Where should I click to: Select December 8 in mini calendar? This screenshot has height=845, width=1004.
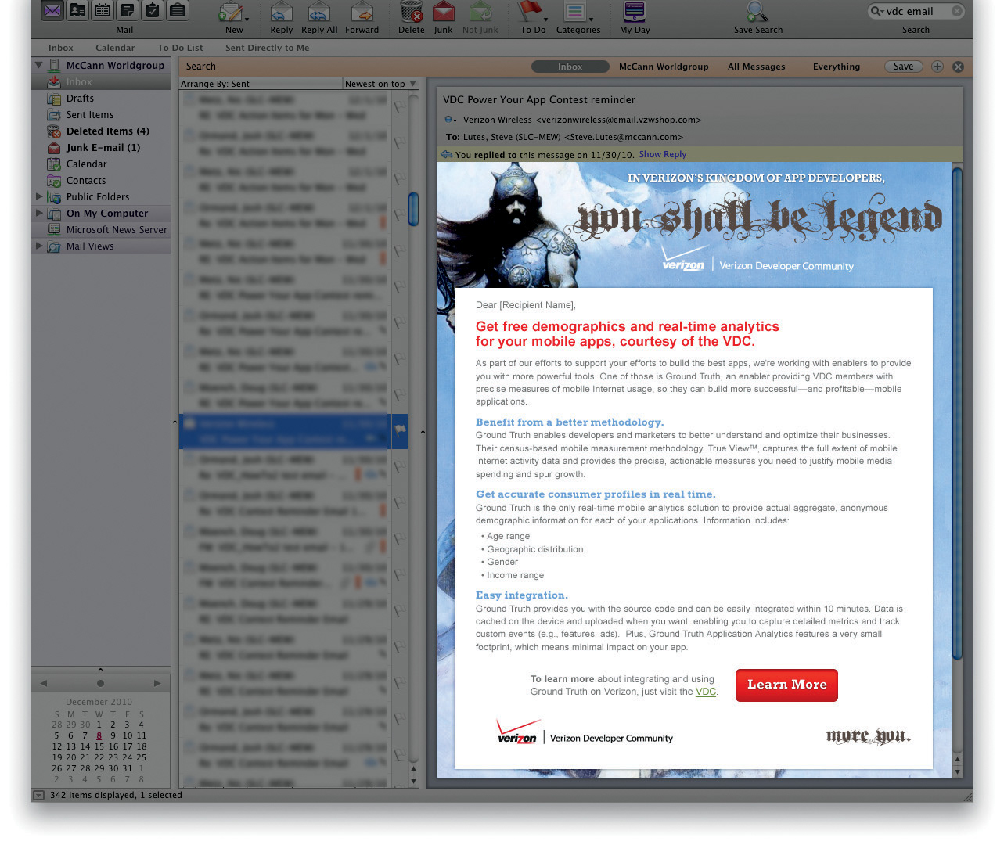99,735
